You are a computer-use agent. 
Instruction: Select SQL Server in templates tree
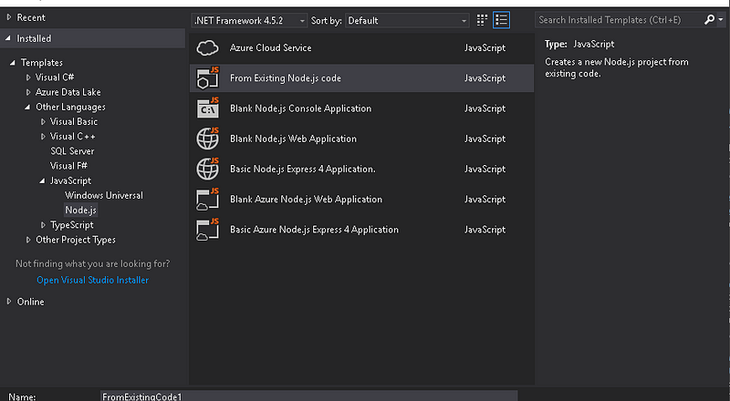(72, 151)
